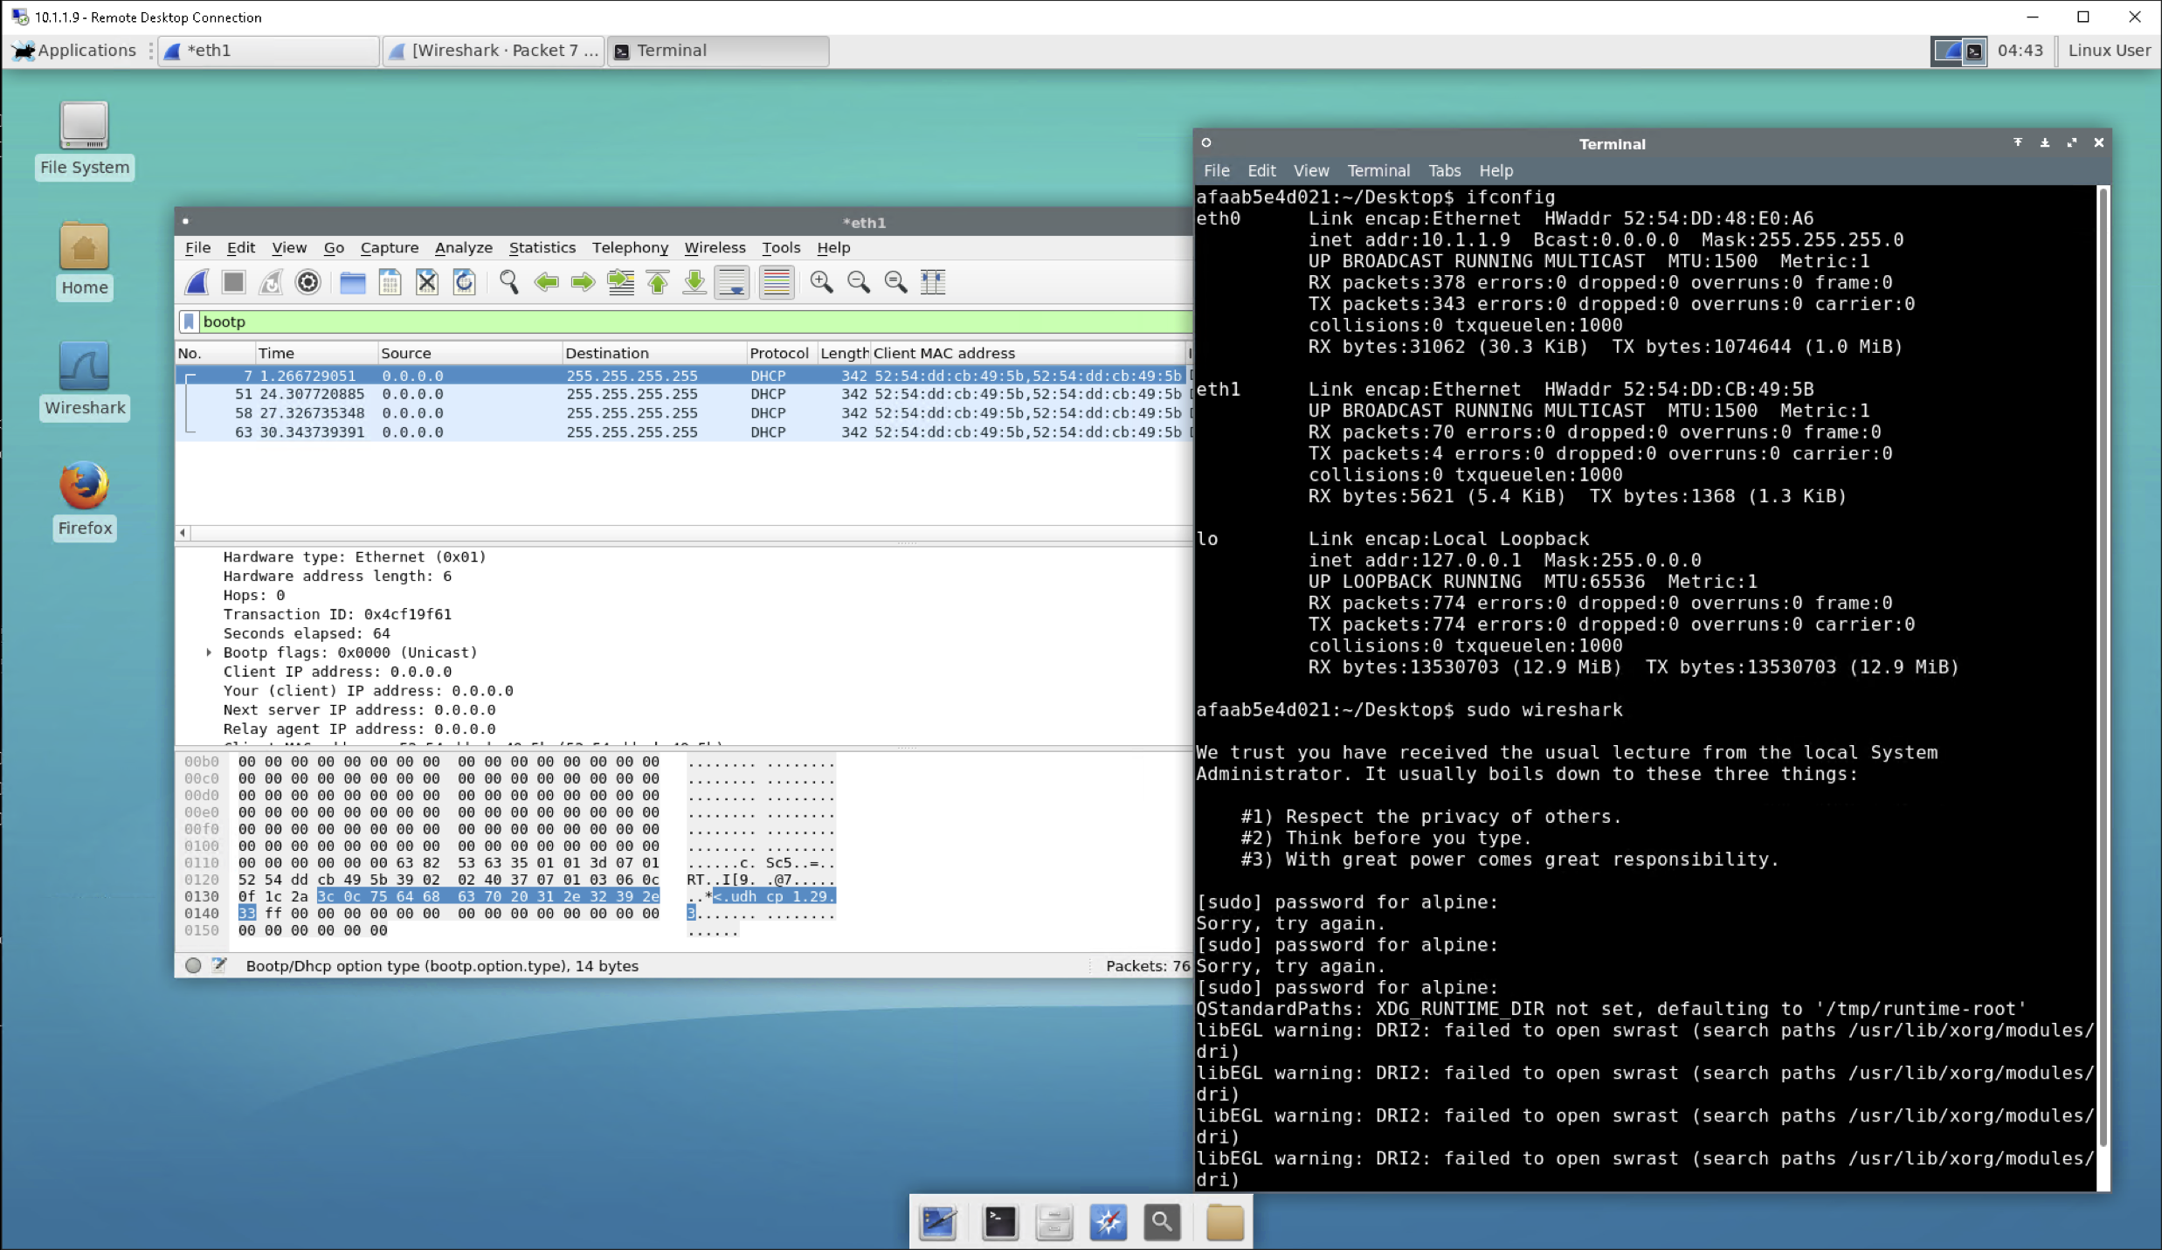Click the resize columns icon
Image resolution: width=2162 pixels, height=1250 pixels.
[x=933, y=282]
